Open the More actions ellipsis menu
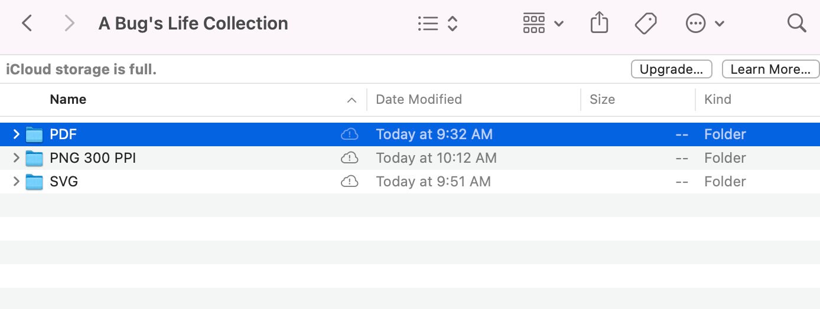The image size is (820, 309). coord(696,24)
